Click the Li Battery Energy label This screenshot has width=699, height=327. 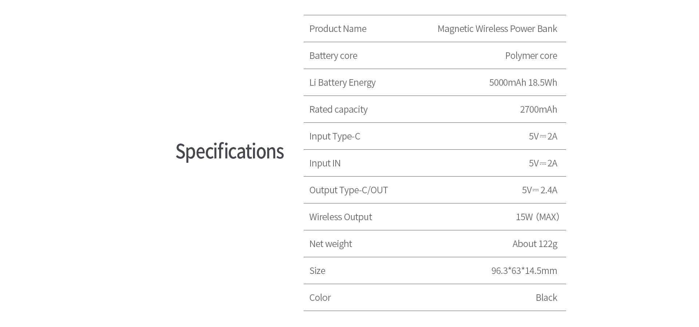(x=342, y=82)
